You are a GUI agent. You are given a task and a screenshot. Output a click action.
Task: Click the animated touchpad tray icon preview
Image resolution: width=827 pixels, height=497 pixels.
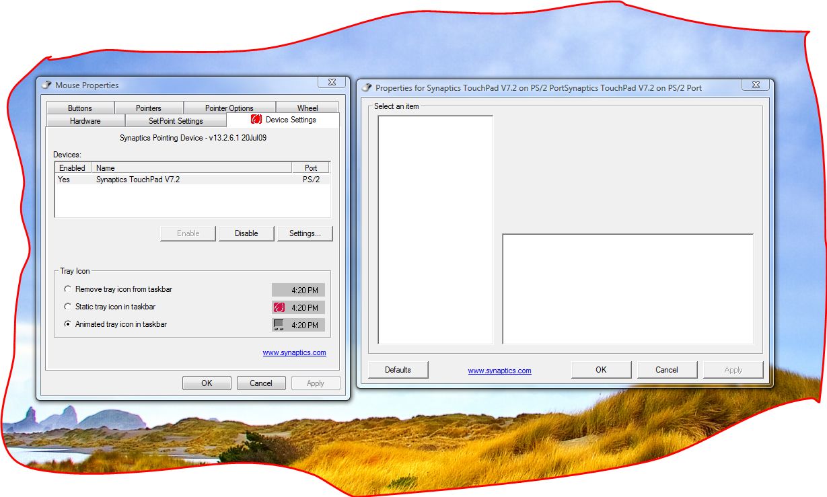coord(279,325)
